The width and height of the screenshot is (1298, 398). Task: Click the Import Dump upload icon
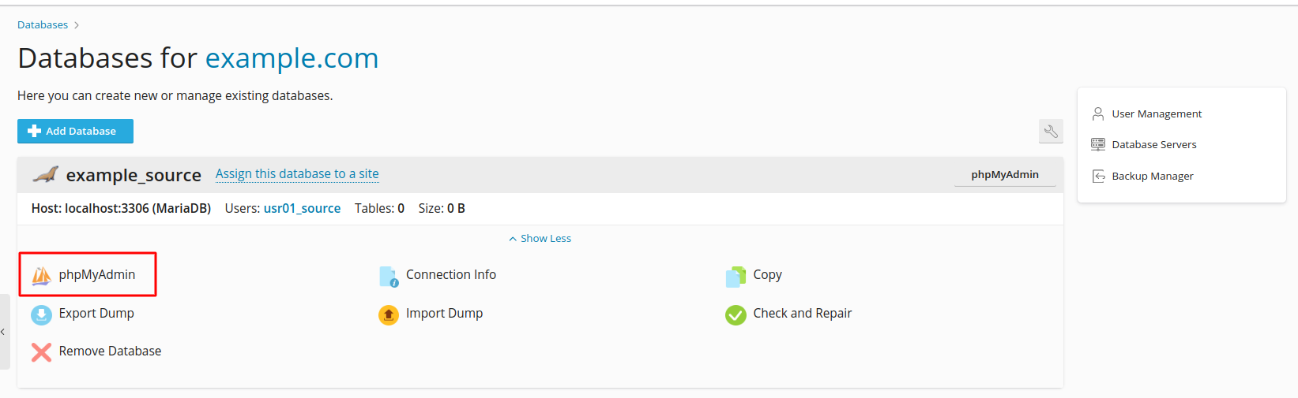coord(389,314)
